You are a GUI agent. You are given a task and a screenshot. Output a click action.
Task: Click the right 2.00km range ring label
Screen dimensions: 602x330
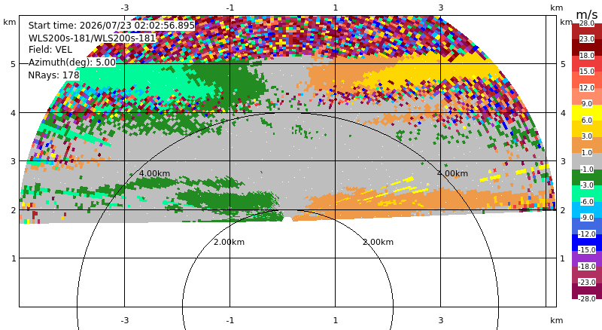(x=379, y=242)
